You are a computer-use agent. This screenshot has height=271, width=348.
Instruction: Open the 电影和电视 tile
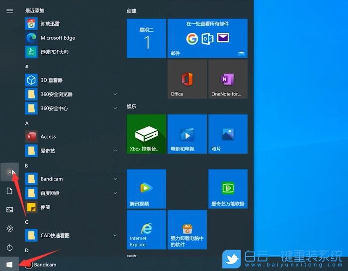(x=187, y=134)
